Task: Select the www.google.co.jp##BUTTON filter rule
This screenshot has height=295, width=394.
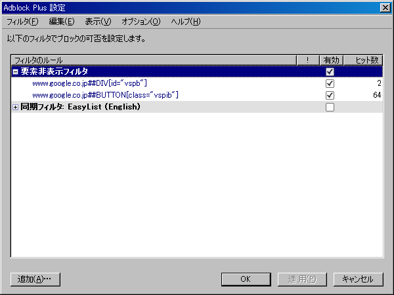Action: tap(105, 95)
